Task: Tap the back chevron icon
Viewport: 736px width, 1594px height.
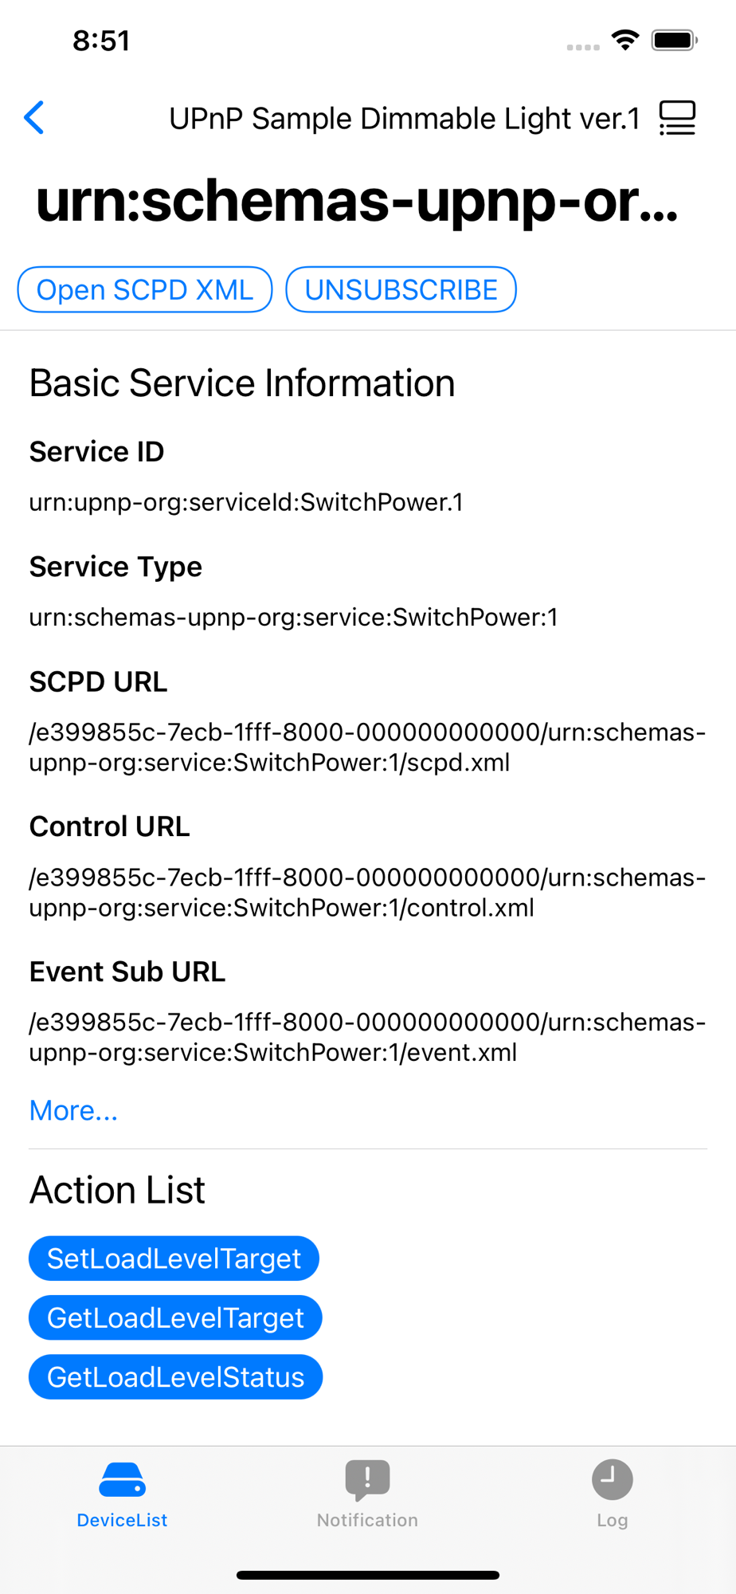Action: [34, 118]
